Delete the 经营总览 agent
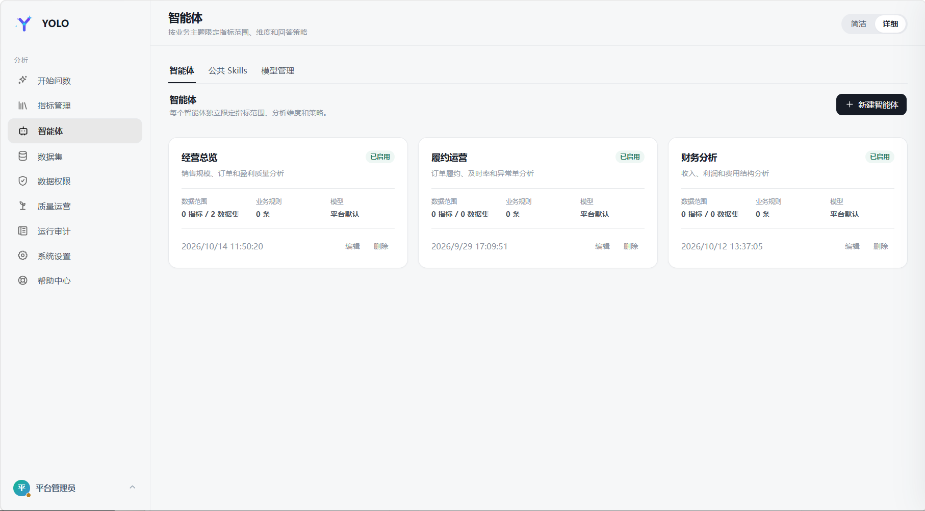This screenshot has height=511, width=925. coord(381,246)
